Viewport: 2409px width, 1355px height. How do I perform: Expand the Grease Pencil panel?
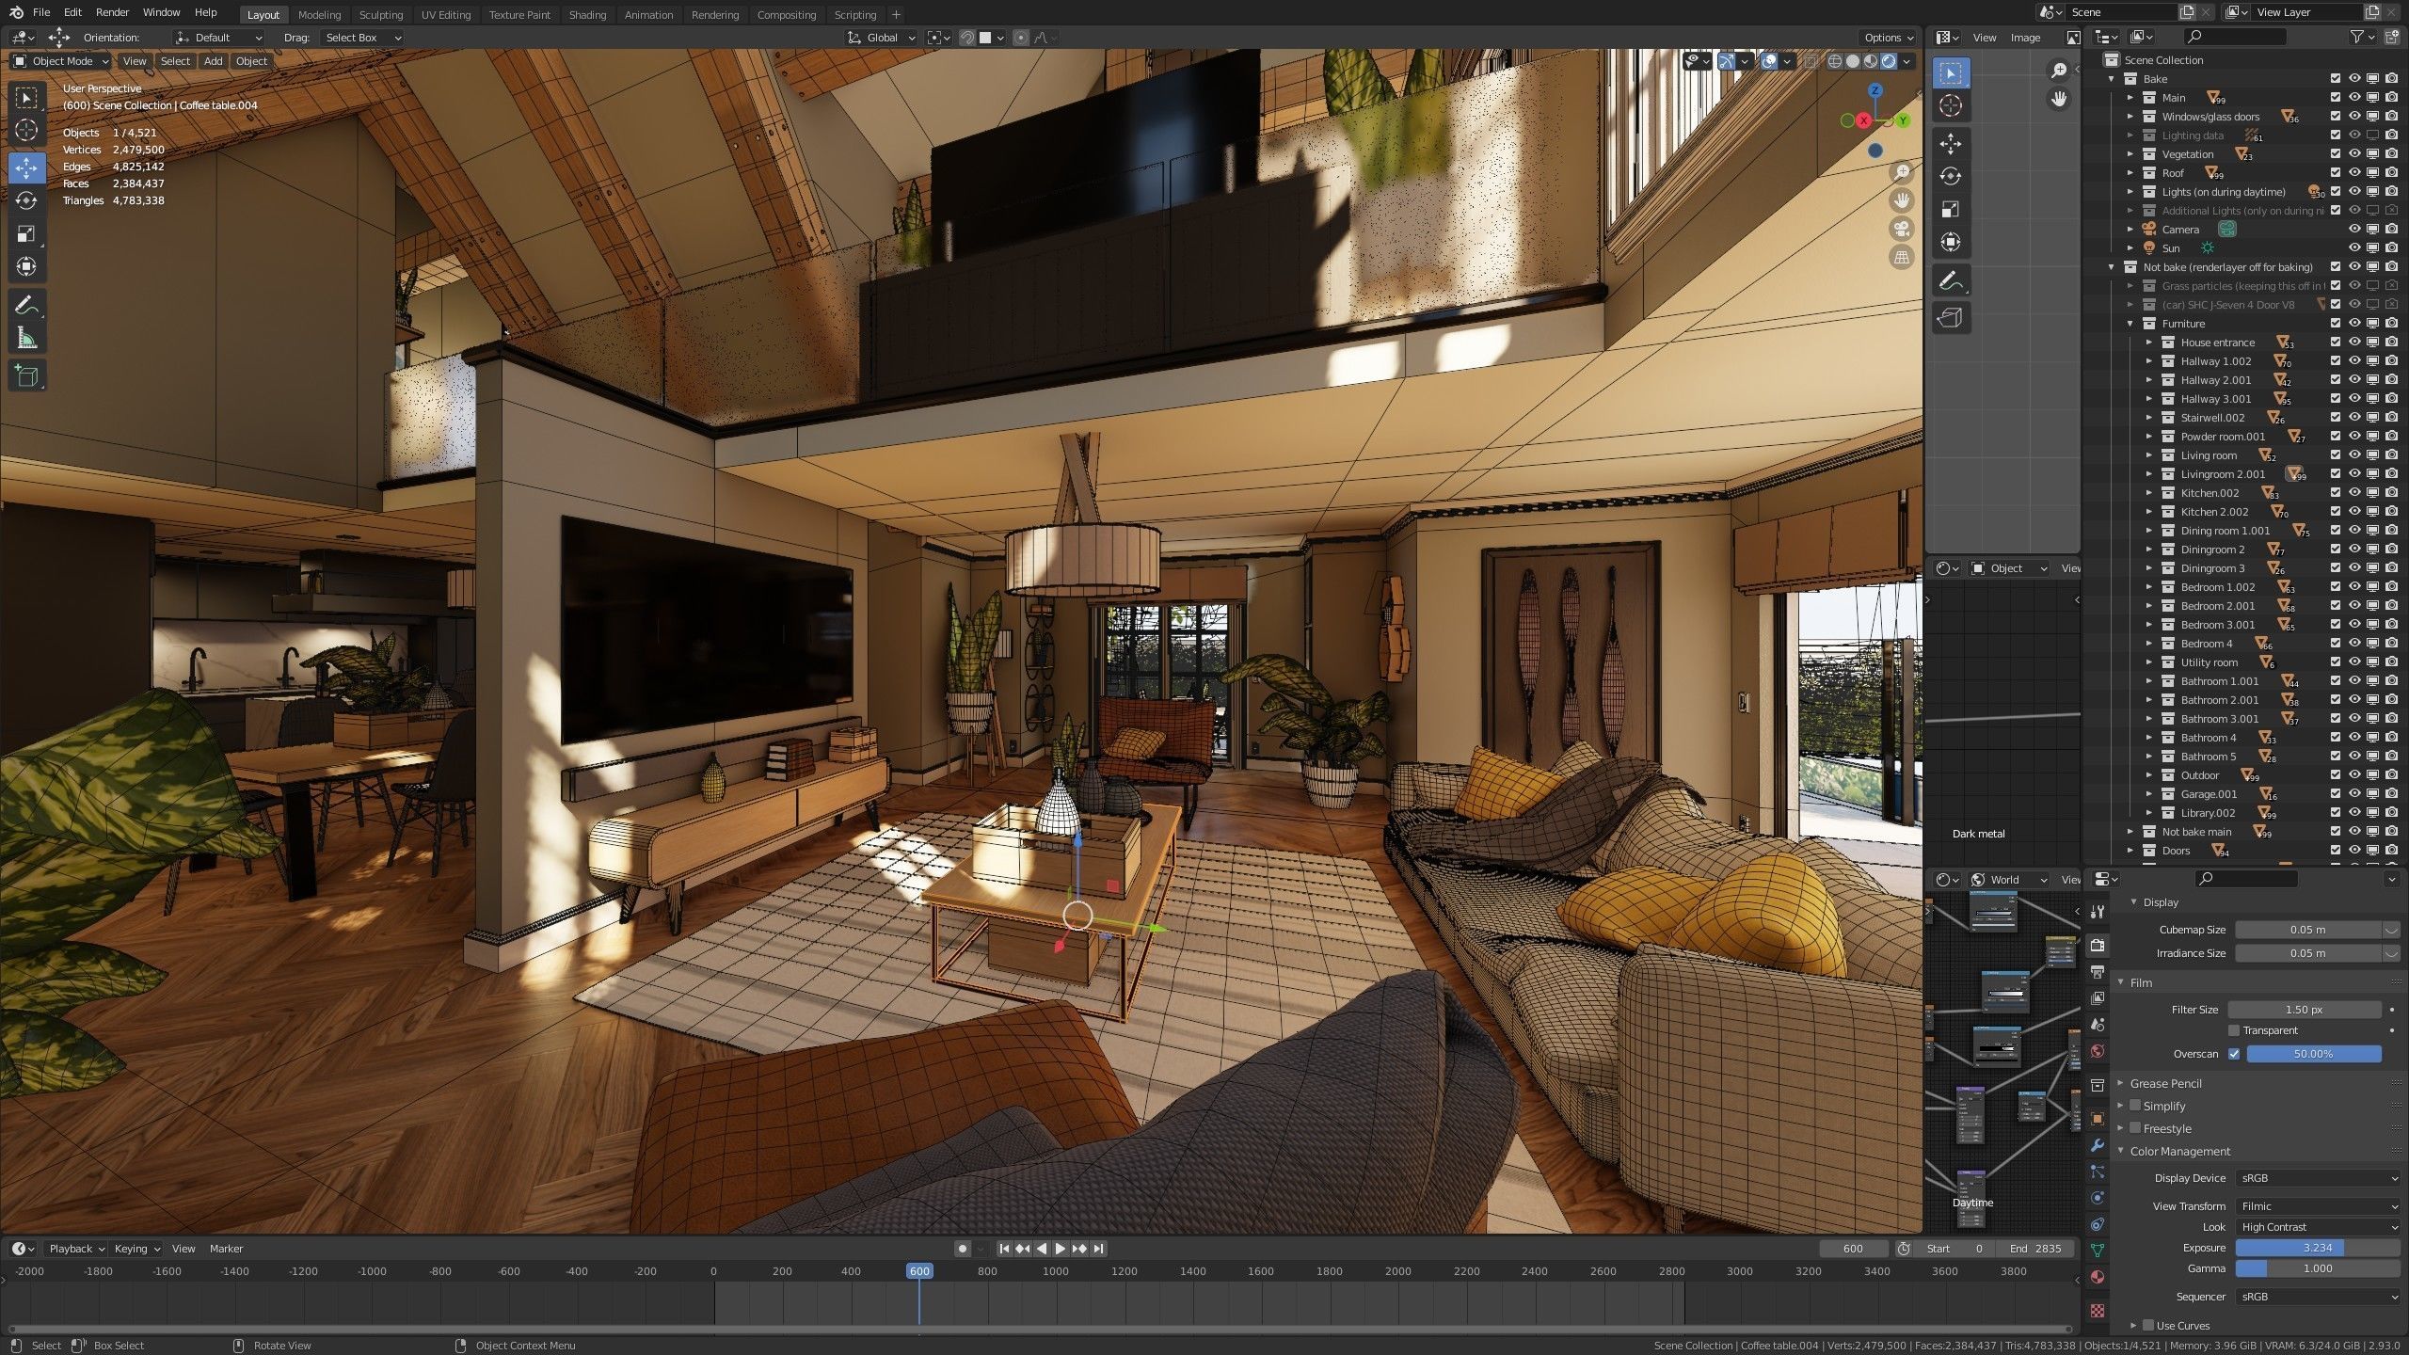pos(2165,1083)
